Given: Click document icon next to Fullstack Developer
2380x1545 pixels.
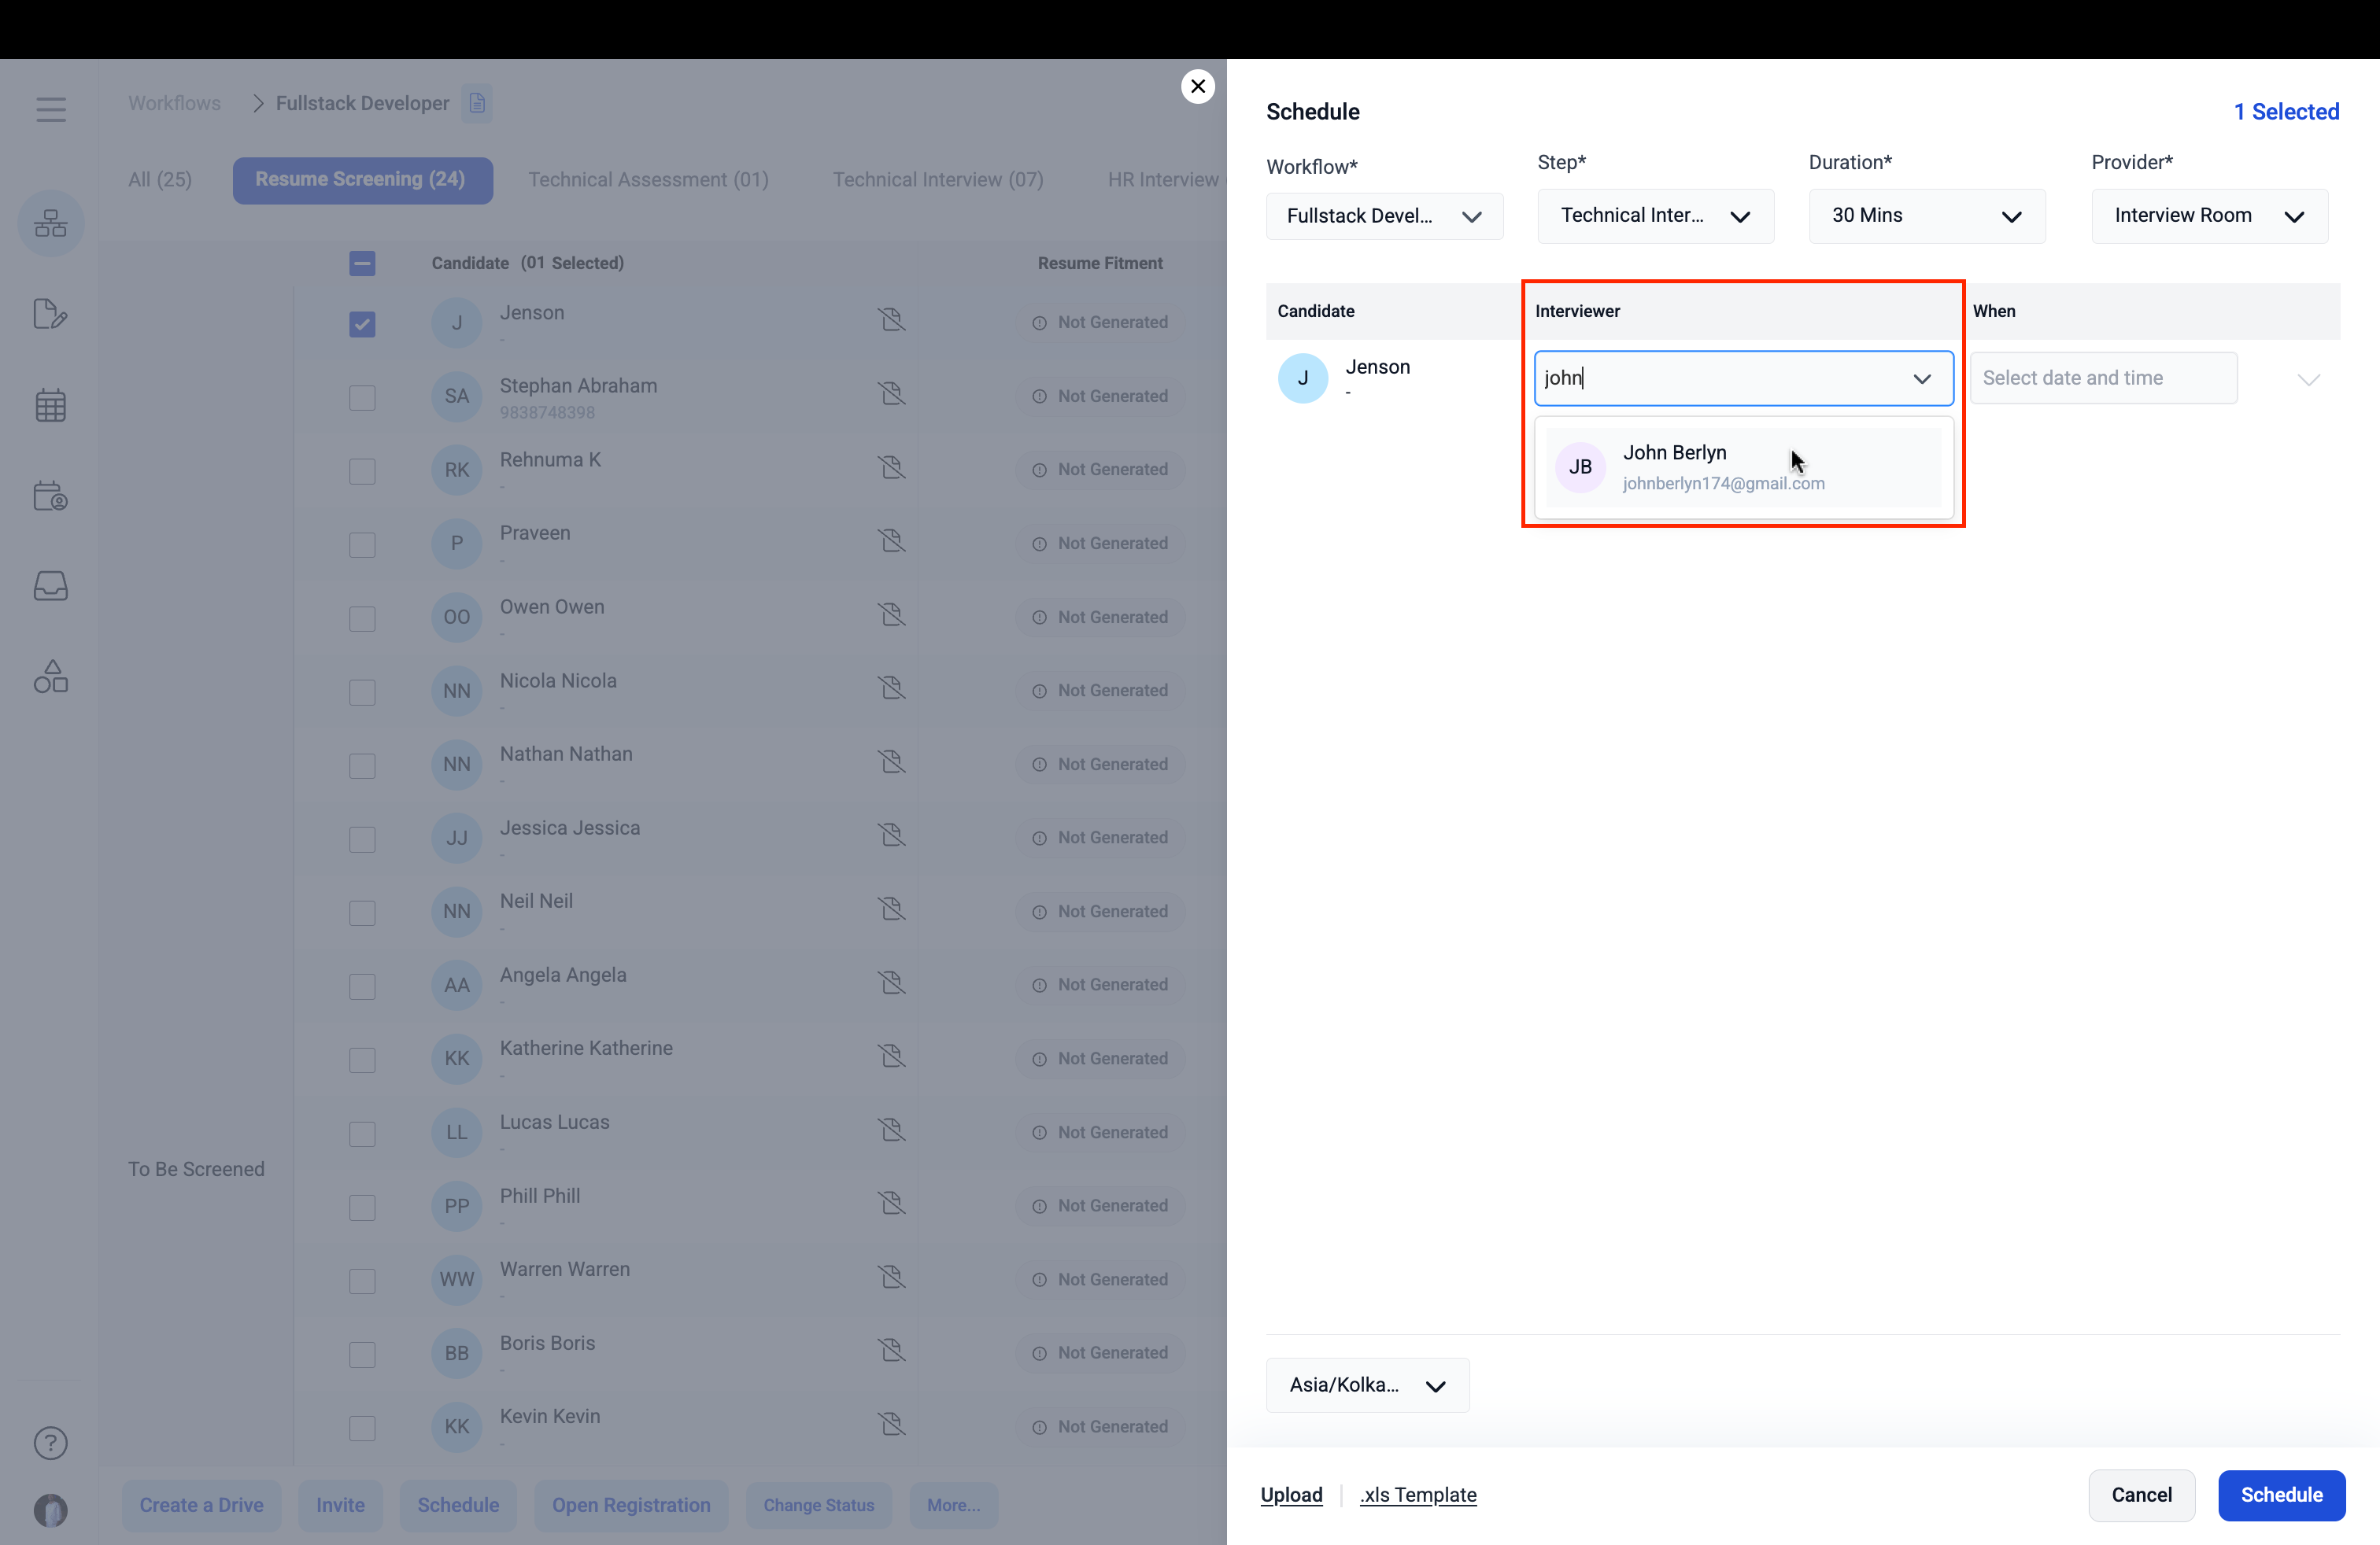Looking at the screenshot, I should pyautogui.click(x=477, y=103).
